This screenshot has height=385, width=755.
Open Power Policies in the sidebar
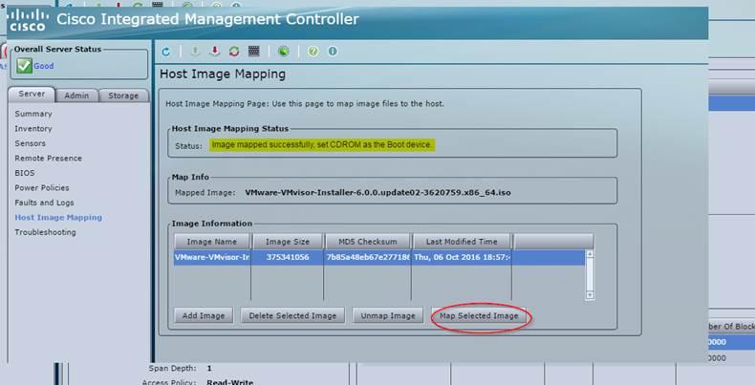point(42,187)
